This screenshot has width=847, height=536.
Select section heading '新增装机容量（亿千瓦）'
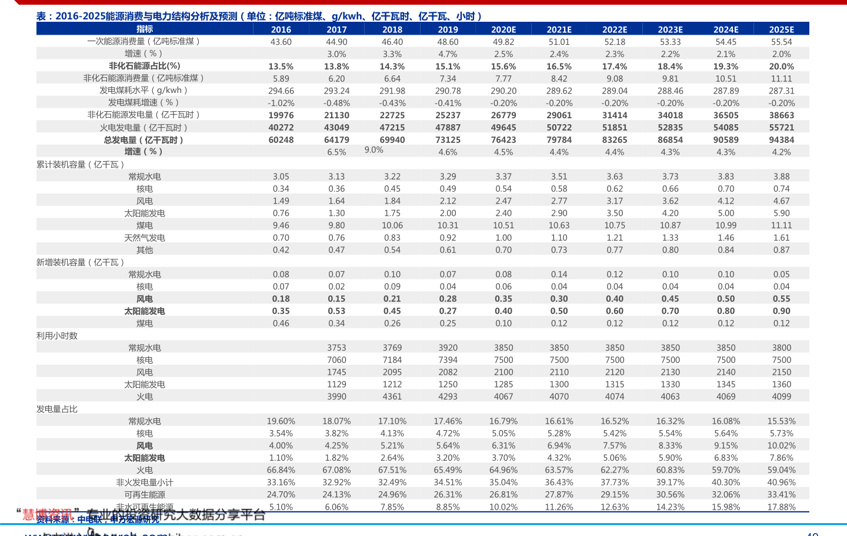[81, 262]
